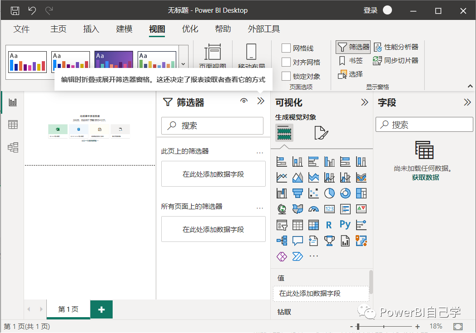Select the funnel chart visual
Image resolution: width=476 pixels, height=333 pixels.
pos(297,193)
